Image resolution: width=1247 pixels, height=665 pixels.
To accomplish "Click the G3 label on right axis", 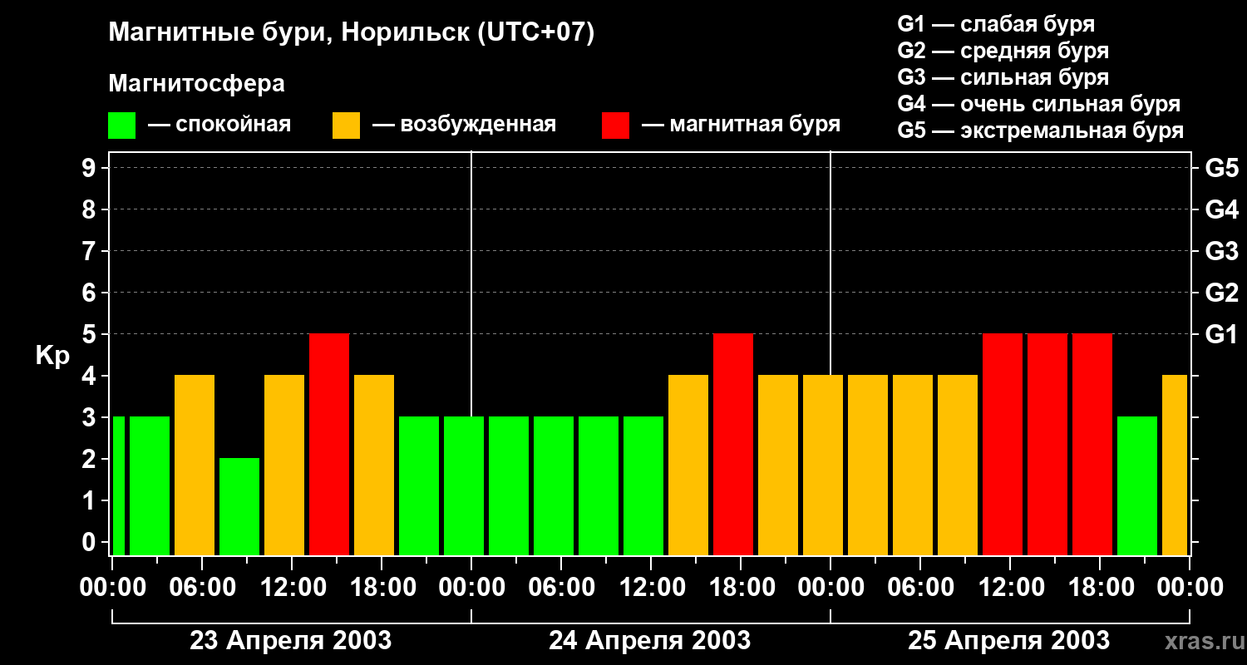I will (x=1221, y=251).
